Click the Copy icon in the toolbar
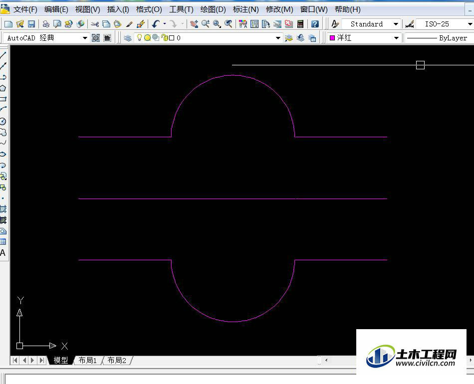This screenshot has height=384, width=474. coord(106,24)
